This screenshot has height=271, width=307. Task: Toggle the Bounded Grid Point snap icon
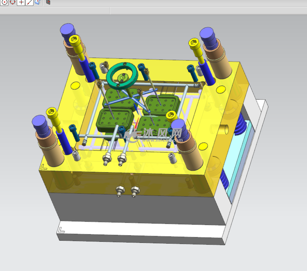(x=48, y=2)
